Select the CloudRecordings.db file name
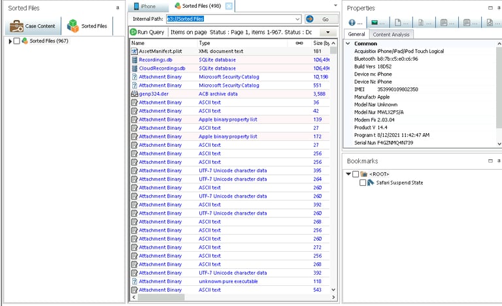The height and width of the screenshot is (306, 502). click(x=162, y=69)
